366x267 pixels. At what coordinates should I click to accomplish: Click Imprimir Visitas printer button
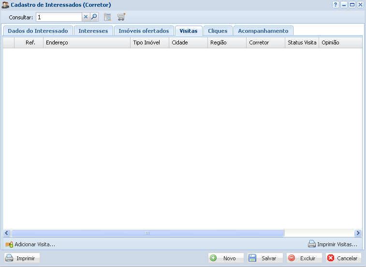pos(333,244)
